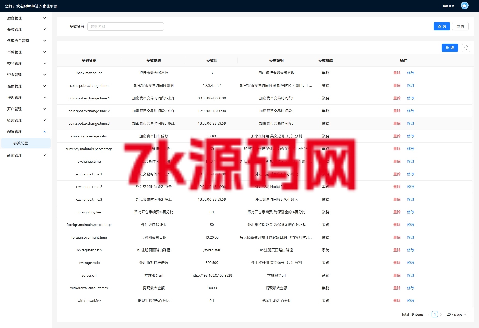
Task: Click the 提现最大金额 title cell
Action: tap(154, 288)
